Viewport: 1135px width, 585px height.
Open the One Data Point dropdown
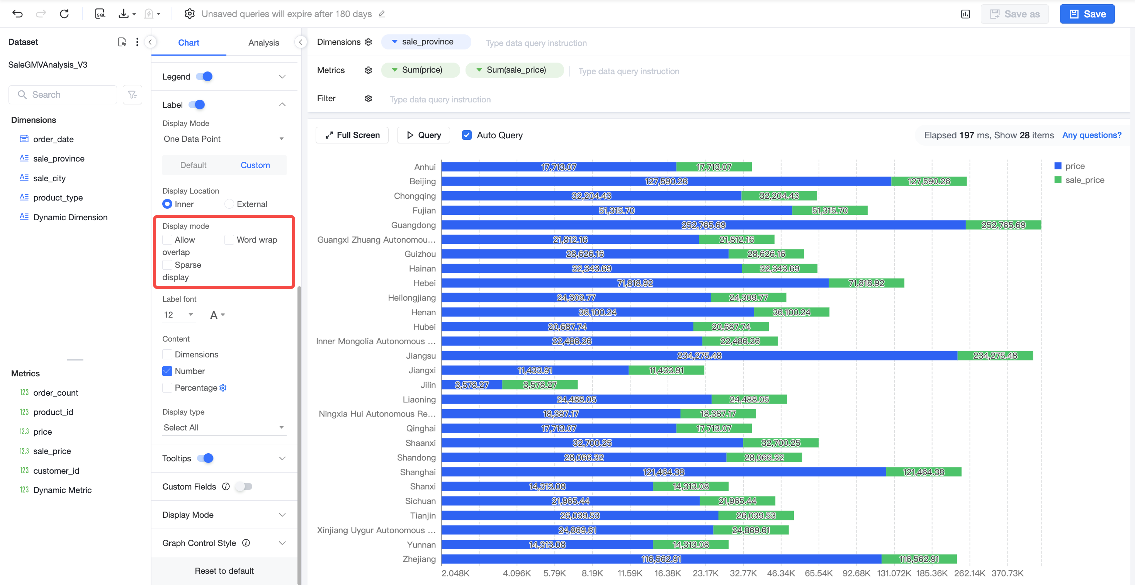[224, 138]
